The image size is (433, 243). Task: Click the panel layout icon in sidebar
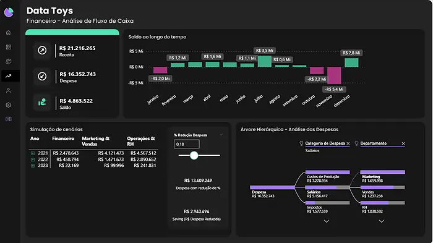[x=8, y=119]
